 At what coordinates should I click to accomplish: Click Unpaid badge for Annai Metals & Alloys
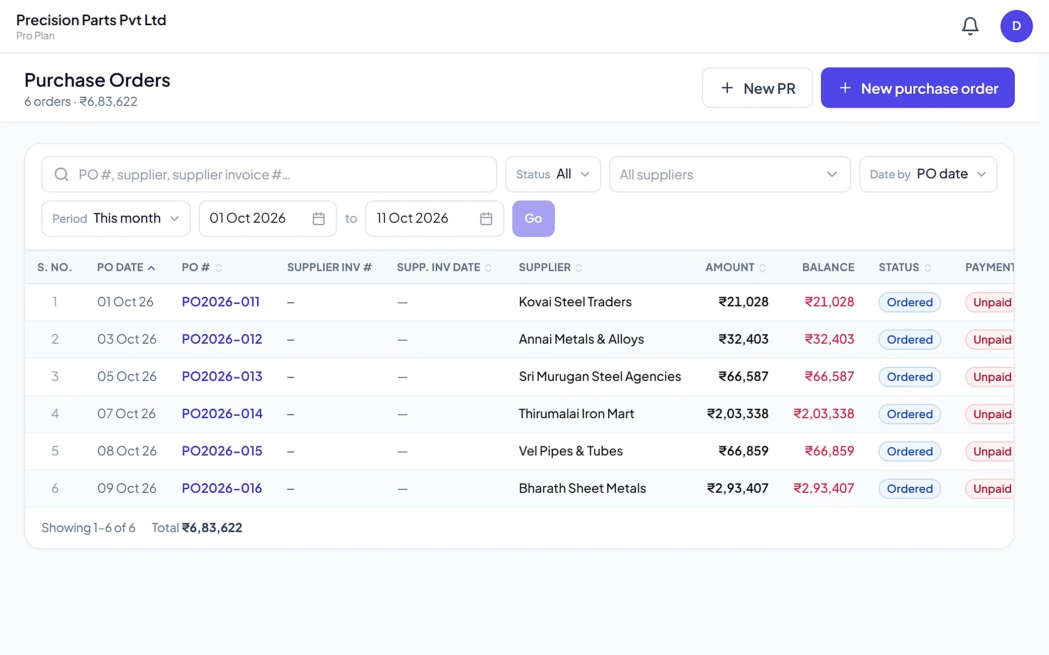tap(990, 340)
